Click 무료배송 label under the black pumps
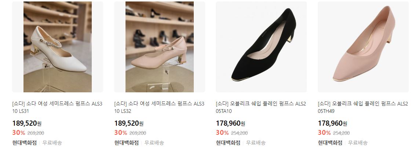Image resolution: width=411 pixels, height=159 pixels. [x=256, y=143]
